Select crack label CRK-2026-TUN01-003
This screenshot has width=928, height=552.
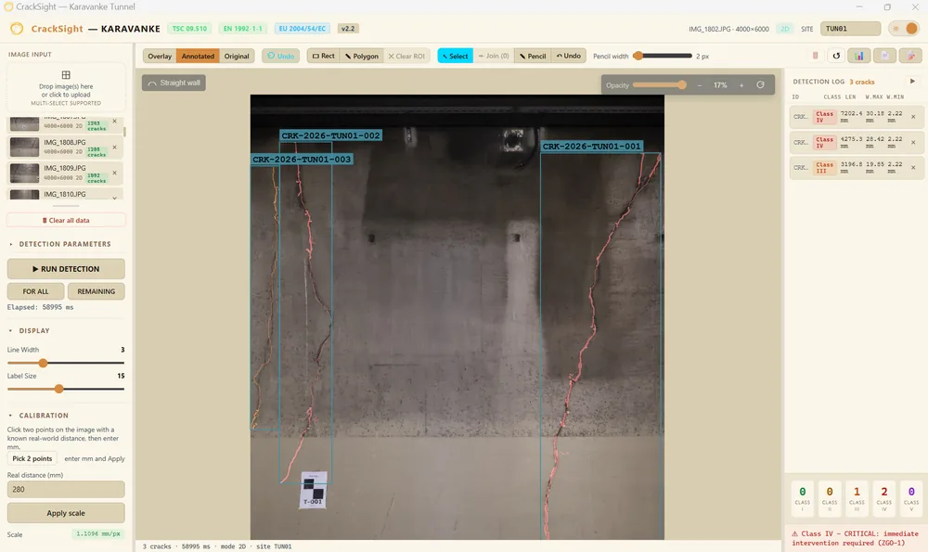302,160
